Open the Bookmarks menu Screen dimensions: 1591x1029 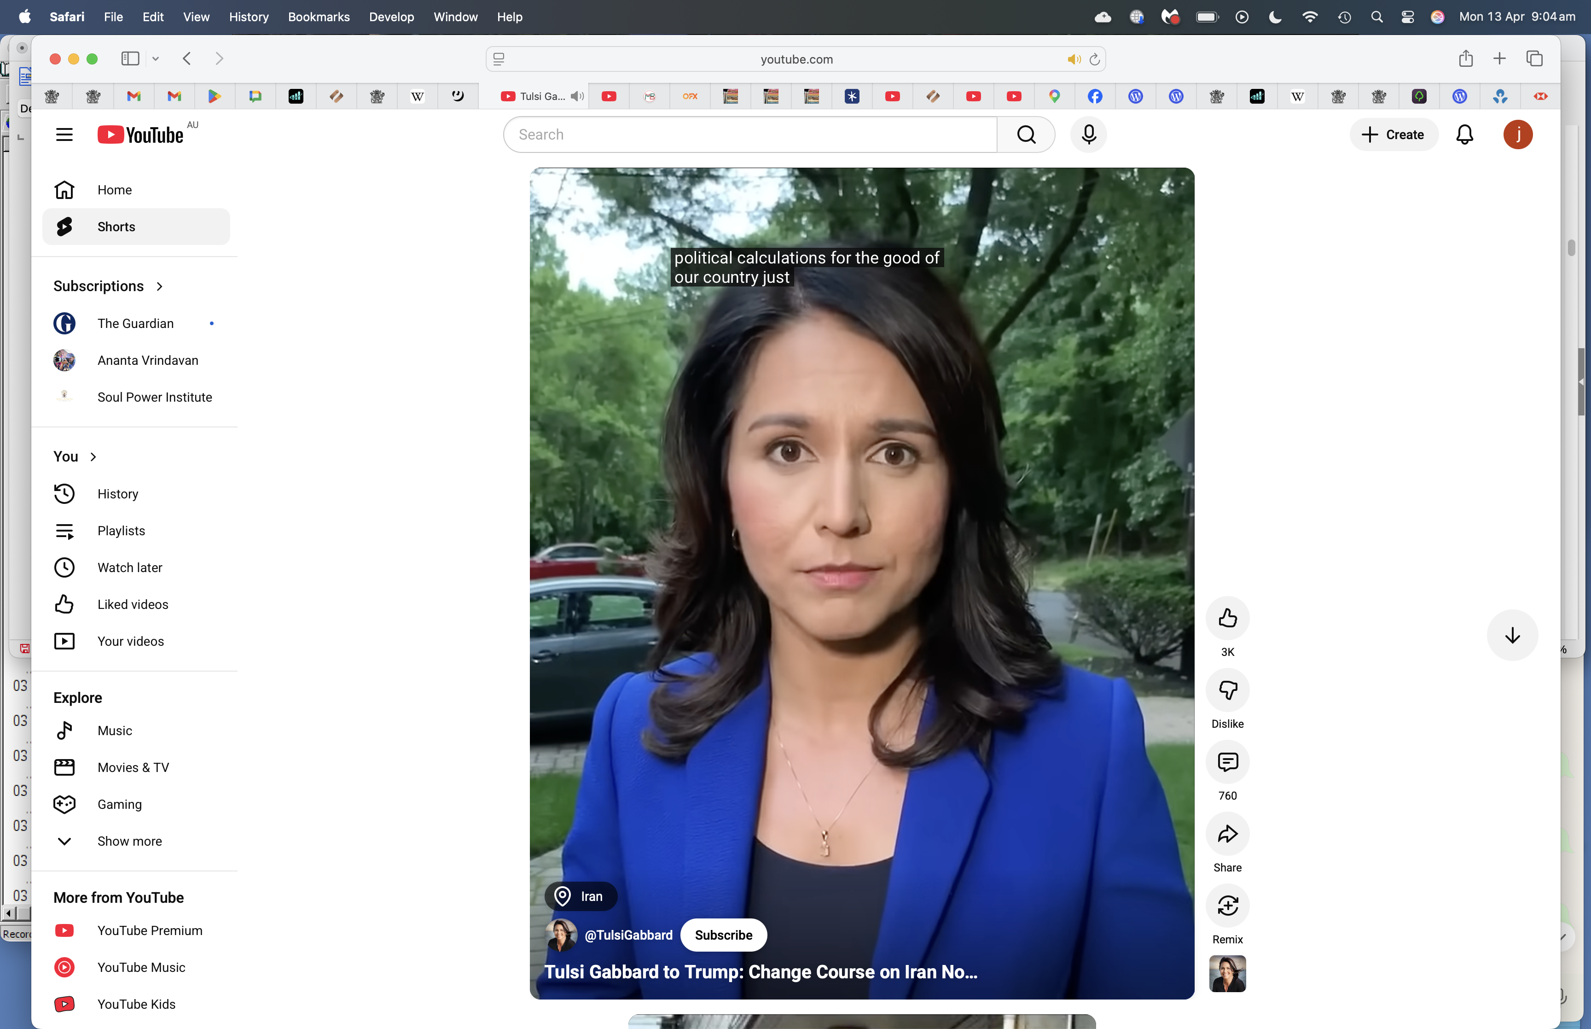pyautogui.click(x=319, y=17)
